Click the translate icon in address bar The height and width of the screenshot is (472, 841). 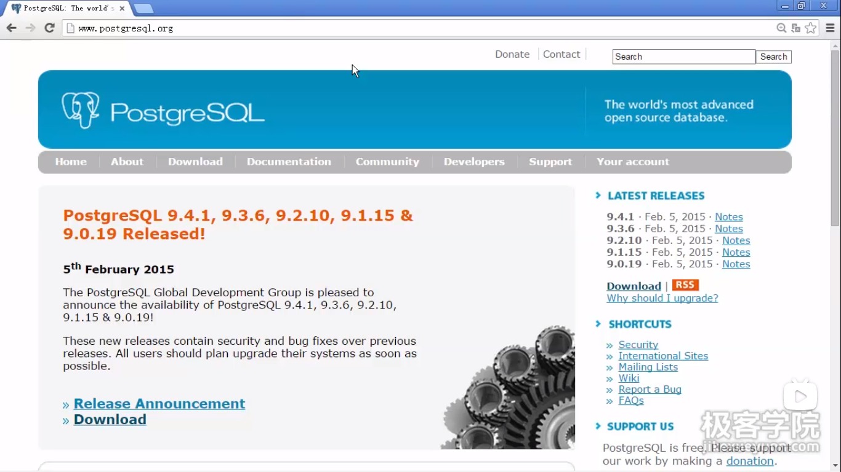(x=796, y=28)
